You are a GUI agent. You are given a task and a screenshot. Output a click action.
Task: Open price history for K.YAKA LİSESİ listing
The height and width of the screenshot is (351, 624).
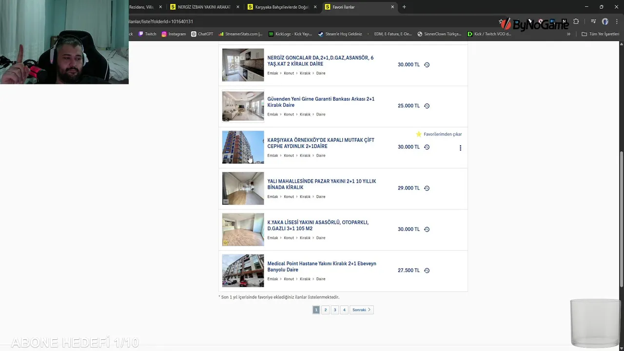tap(427, 229)
